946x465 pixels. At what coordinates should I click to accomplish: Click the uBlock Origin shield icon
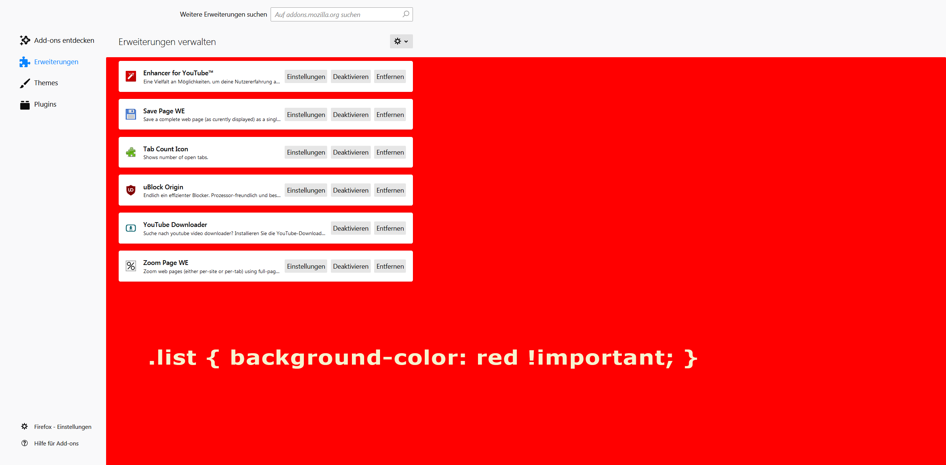[131, 190]
